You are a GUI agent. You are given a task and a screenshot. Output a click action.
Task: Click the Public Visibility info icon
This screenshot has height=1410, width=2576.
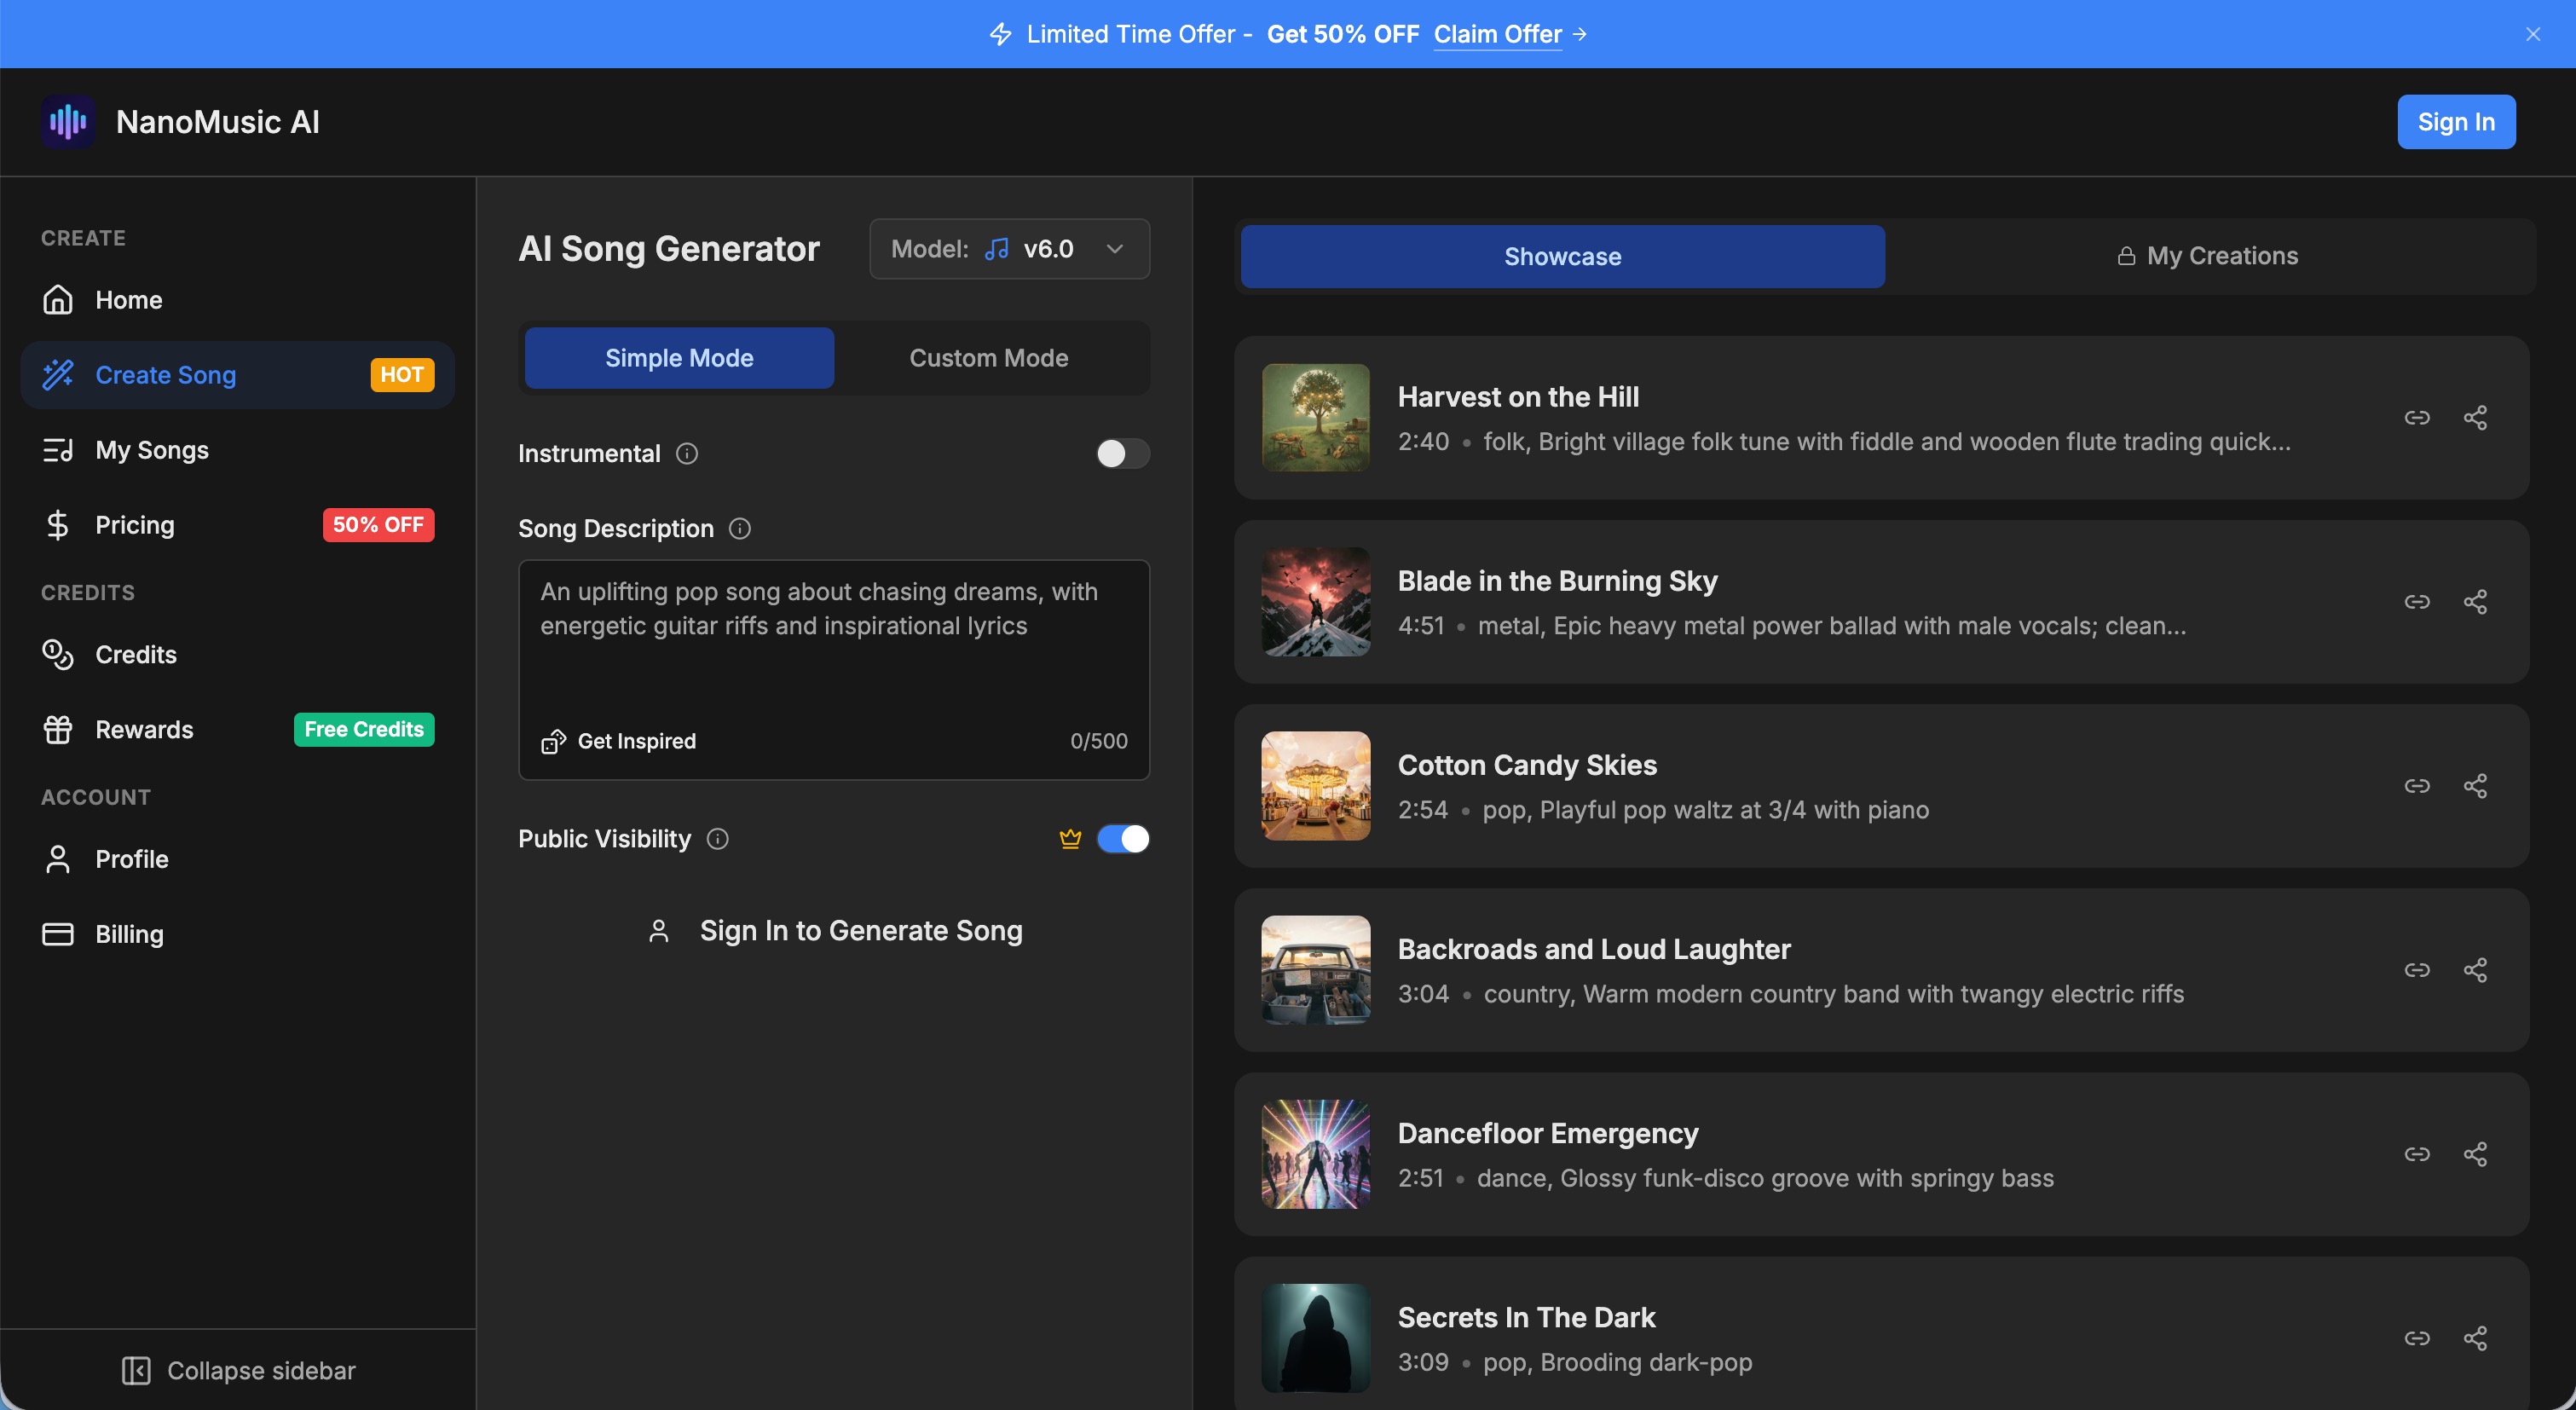click(717, 839)
